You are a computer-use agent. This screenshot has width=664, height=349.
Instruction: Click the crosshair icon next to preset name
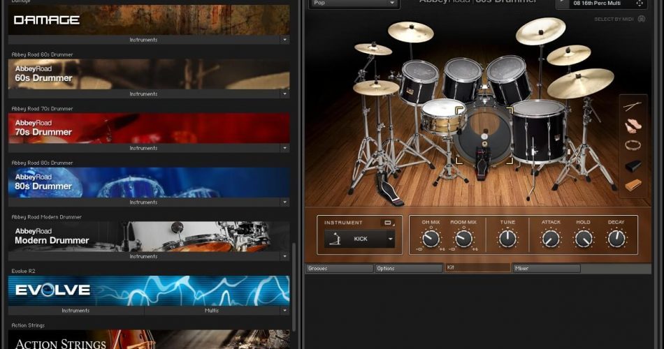point(639,3)
